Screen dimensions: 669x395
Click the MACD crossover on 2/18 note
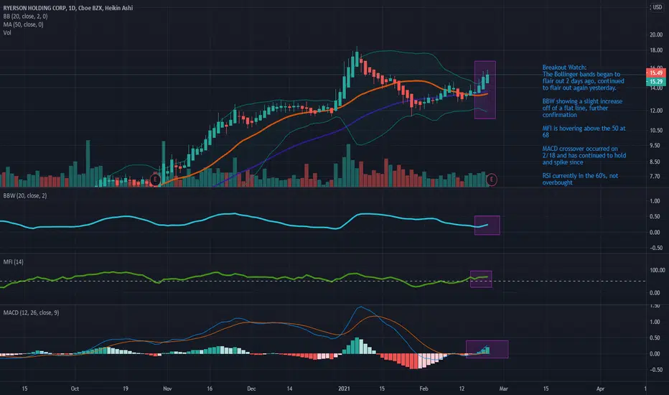point(584,155)
